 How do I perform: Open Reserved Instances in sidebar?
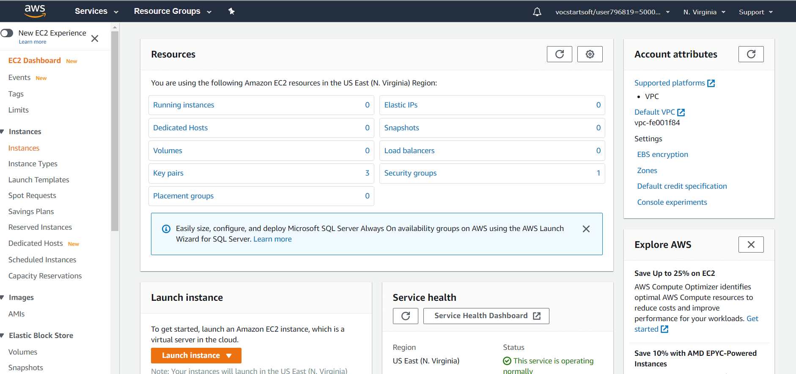pyautogui.click(x=40, y=227)
